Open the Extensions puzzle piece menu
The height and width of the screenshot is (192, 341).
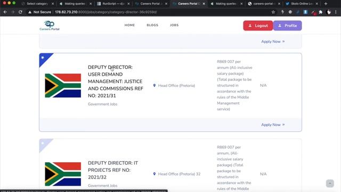click(x=321, y=12)
